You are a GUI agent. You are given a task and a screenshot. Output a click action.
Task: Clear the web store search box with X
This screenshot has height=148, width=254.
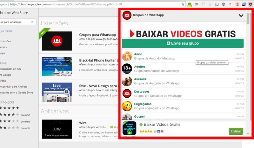[32, 22]
